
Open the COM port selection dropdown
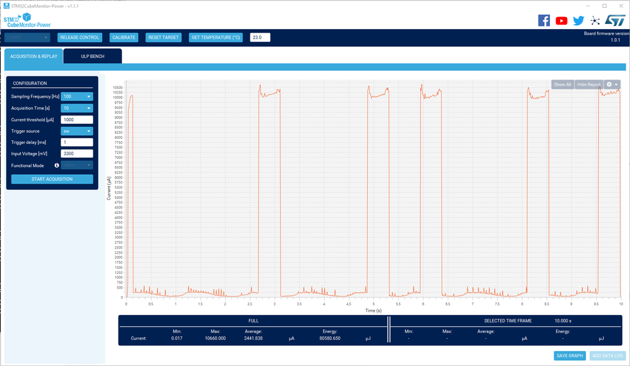tap(27, 37)
